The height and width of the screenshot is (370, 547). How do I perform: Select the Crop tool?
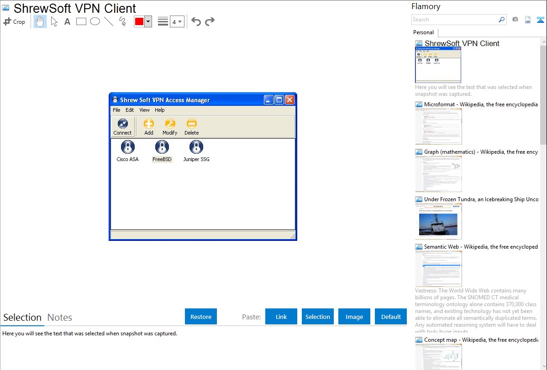coord(14,21)
